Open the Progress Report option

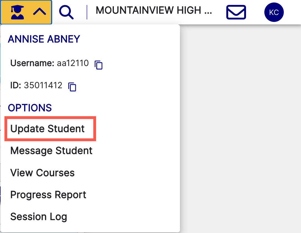click(x=48, y=195)
